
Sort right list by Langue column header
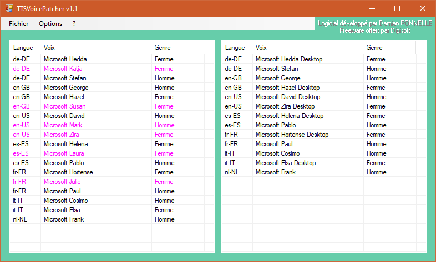pos(237,48)
